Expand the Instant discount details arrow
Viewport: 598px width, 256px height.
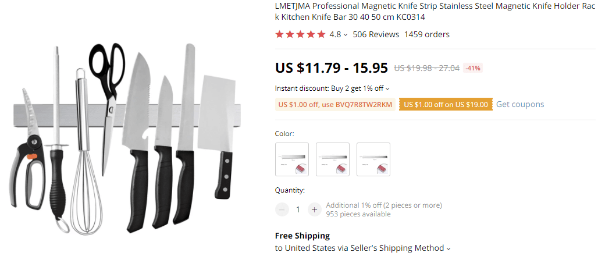point(387,89)
